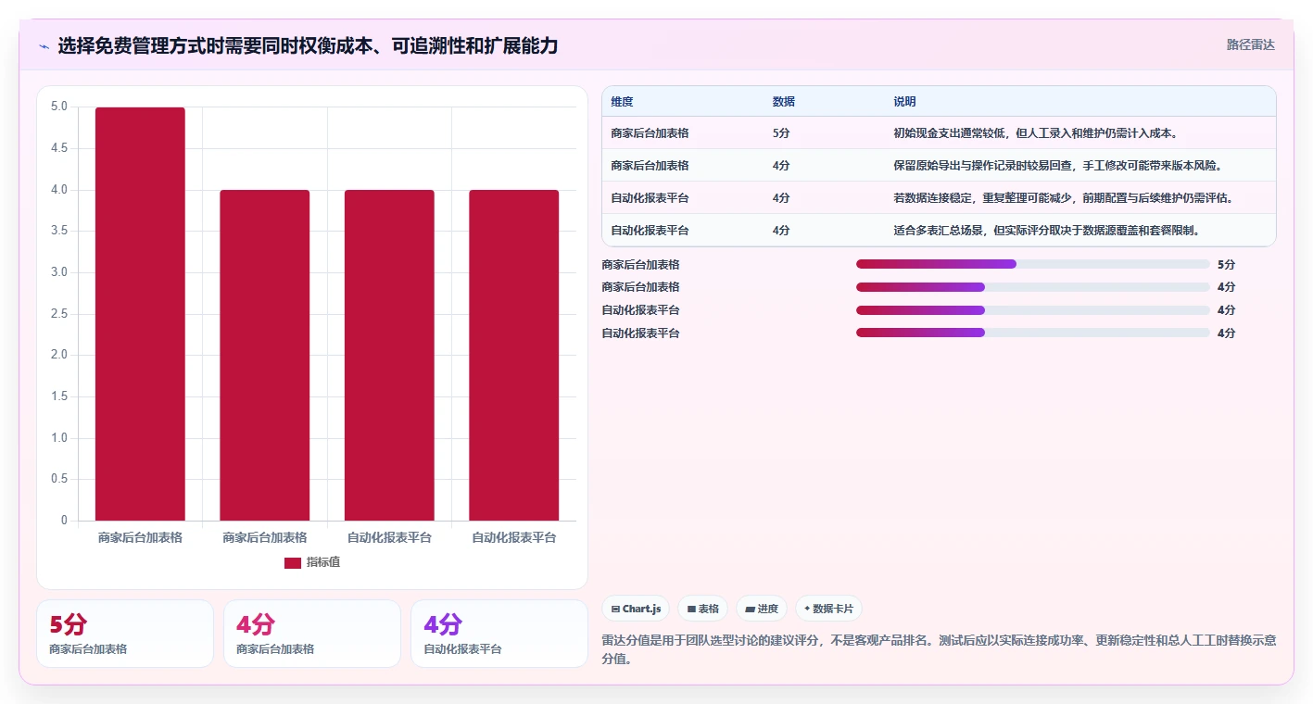1313x704 pixels.
Task: Click the 3.5 y-axis label
Action: coord(58,231)
